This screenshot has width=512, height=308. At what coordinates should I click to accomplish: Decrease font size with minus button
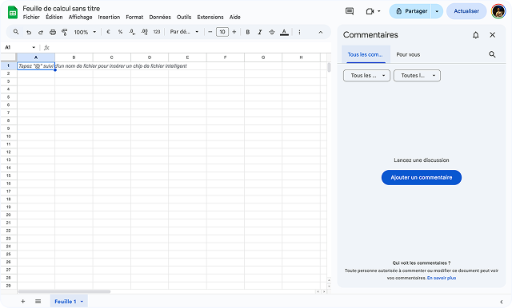[210, 32]
